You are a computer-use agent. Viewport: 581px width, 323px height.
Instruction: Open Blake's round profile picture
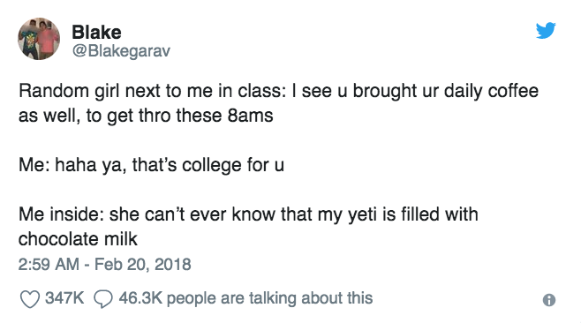[x=39, y=39]
